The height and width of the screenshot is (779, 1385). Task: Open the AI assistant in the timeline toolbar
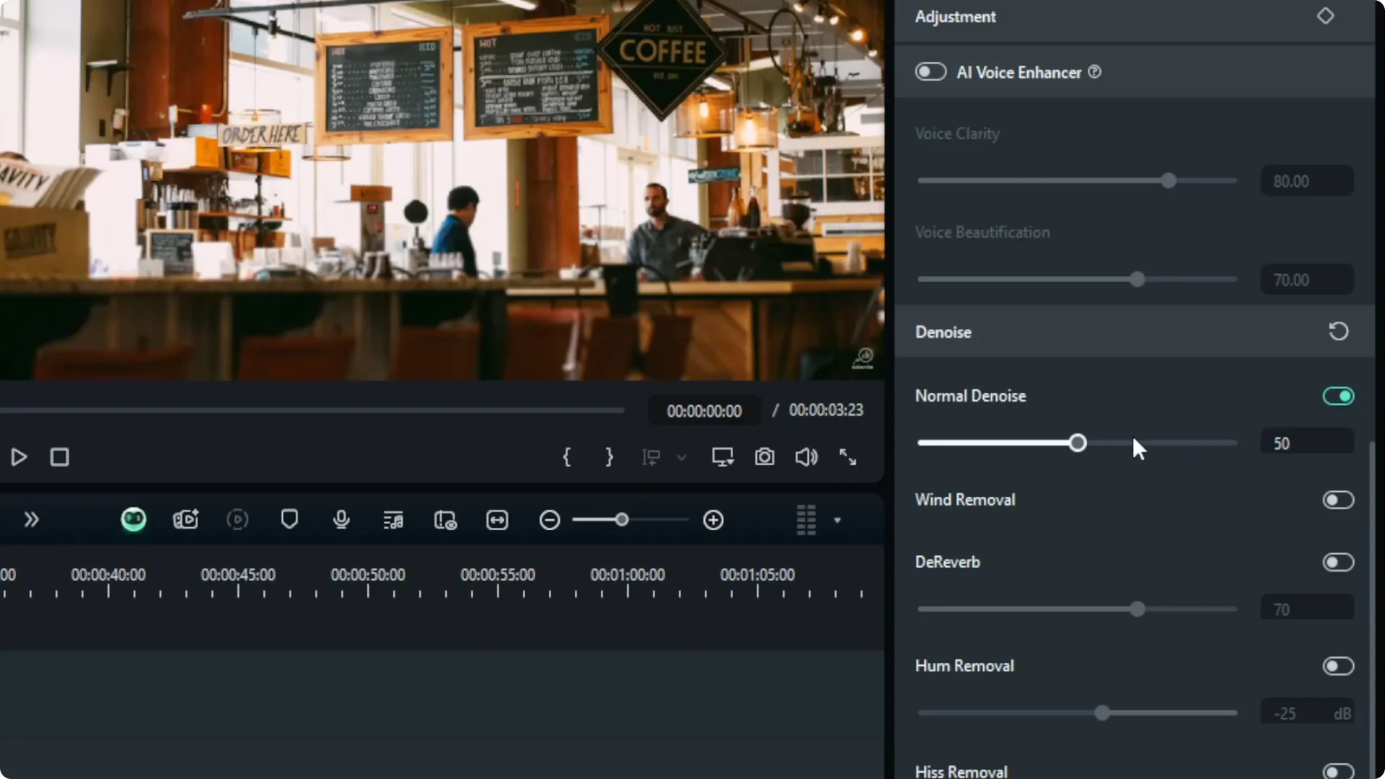click(x=132, y=519)
